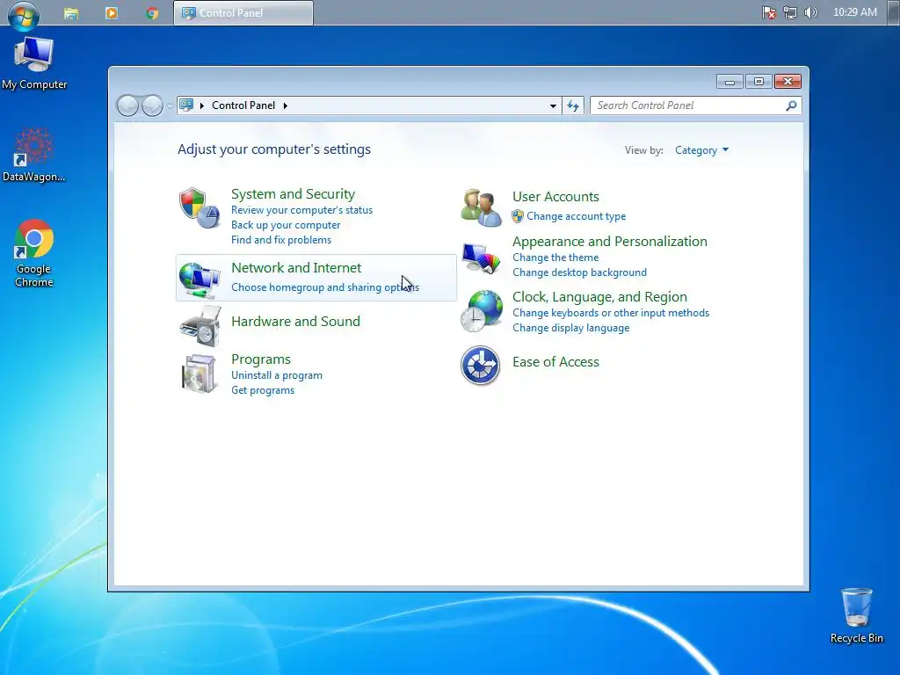Image resolution: width=900 pixels, height=675 pixels.
Task: Open the Network and Internet heading link
Action: coord(296,268)
